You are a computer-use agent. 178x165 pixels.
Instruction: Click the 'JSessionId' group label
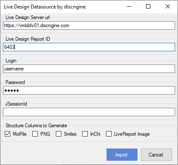pos(16,104)
